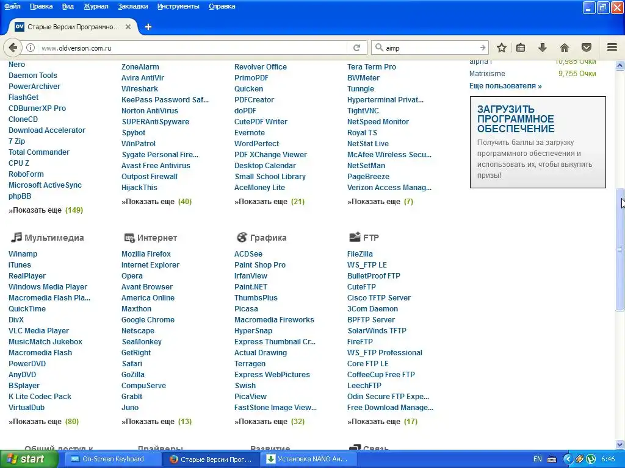Viewport: 625px width, 468px height.
Task: Open the Matrixisme user link
Action: 487,74
